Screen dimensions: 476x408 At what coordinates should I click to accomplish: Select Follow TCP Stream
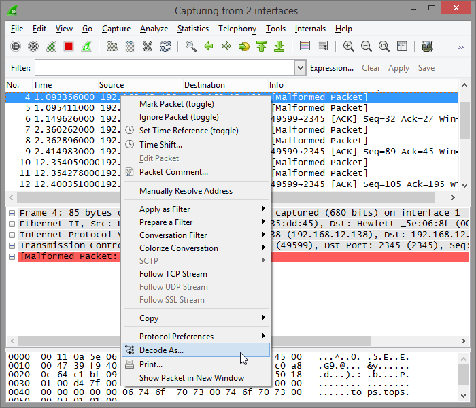tap(196, 274)
